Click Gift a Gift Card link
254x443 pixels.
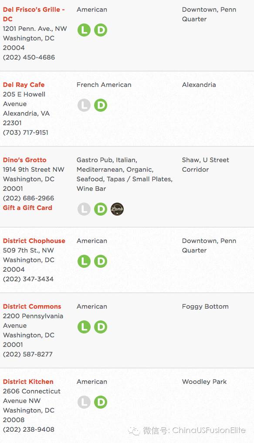click(x=27, y=208)
